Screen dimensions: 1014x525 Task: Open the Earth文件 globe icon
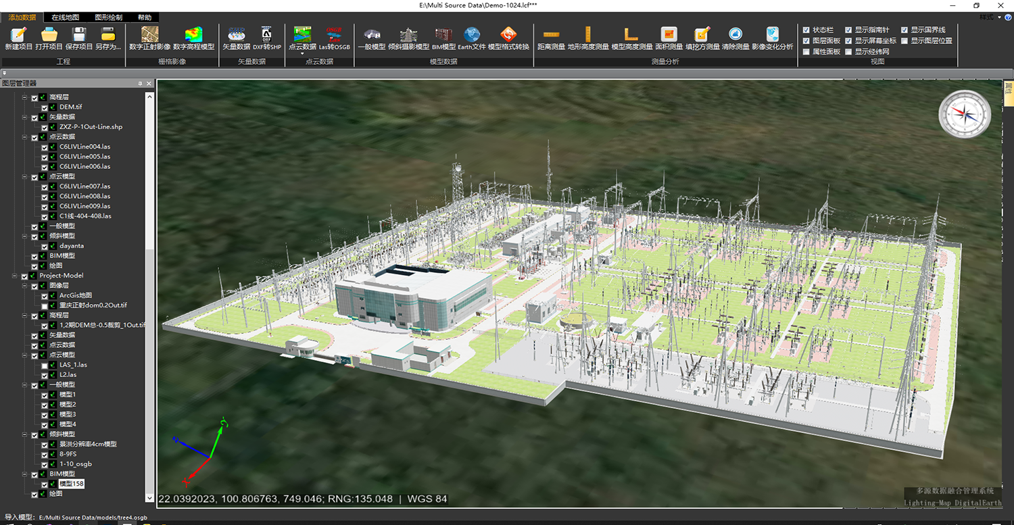coord(472,34)
